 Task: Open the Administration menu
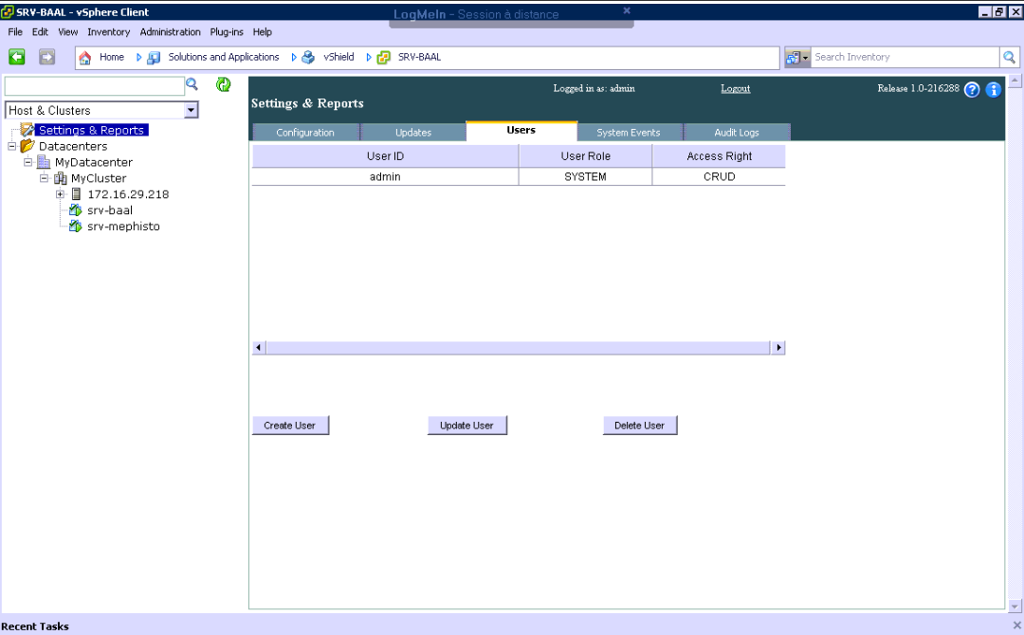point(170,31)
